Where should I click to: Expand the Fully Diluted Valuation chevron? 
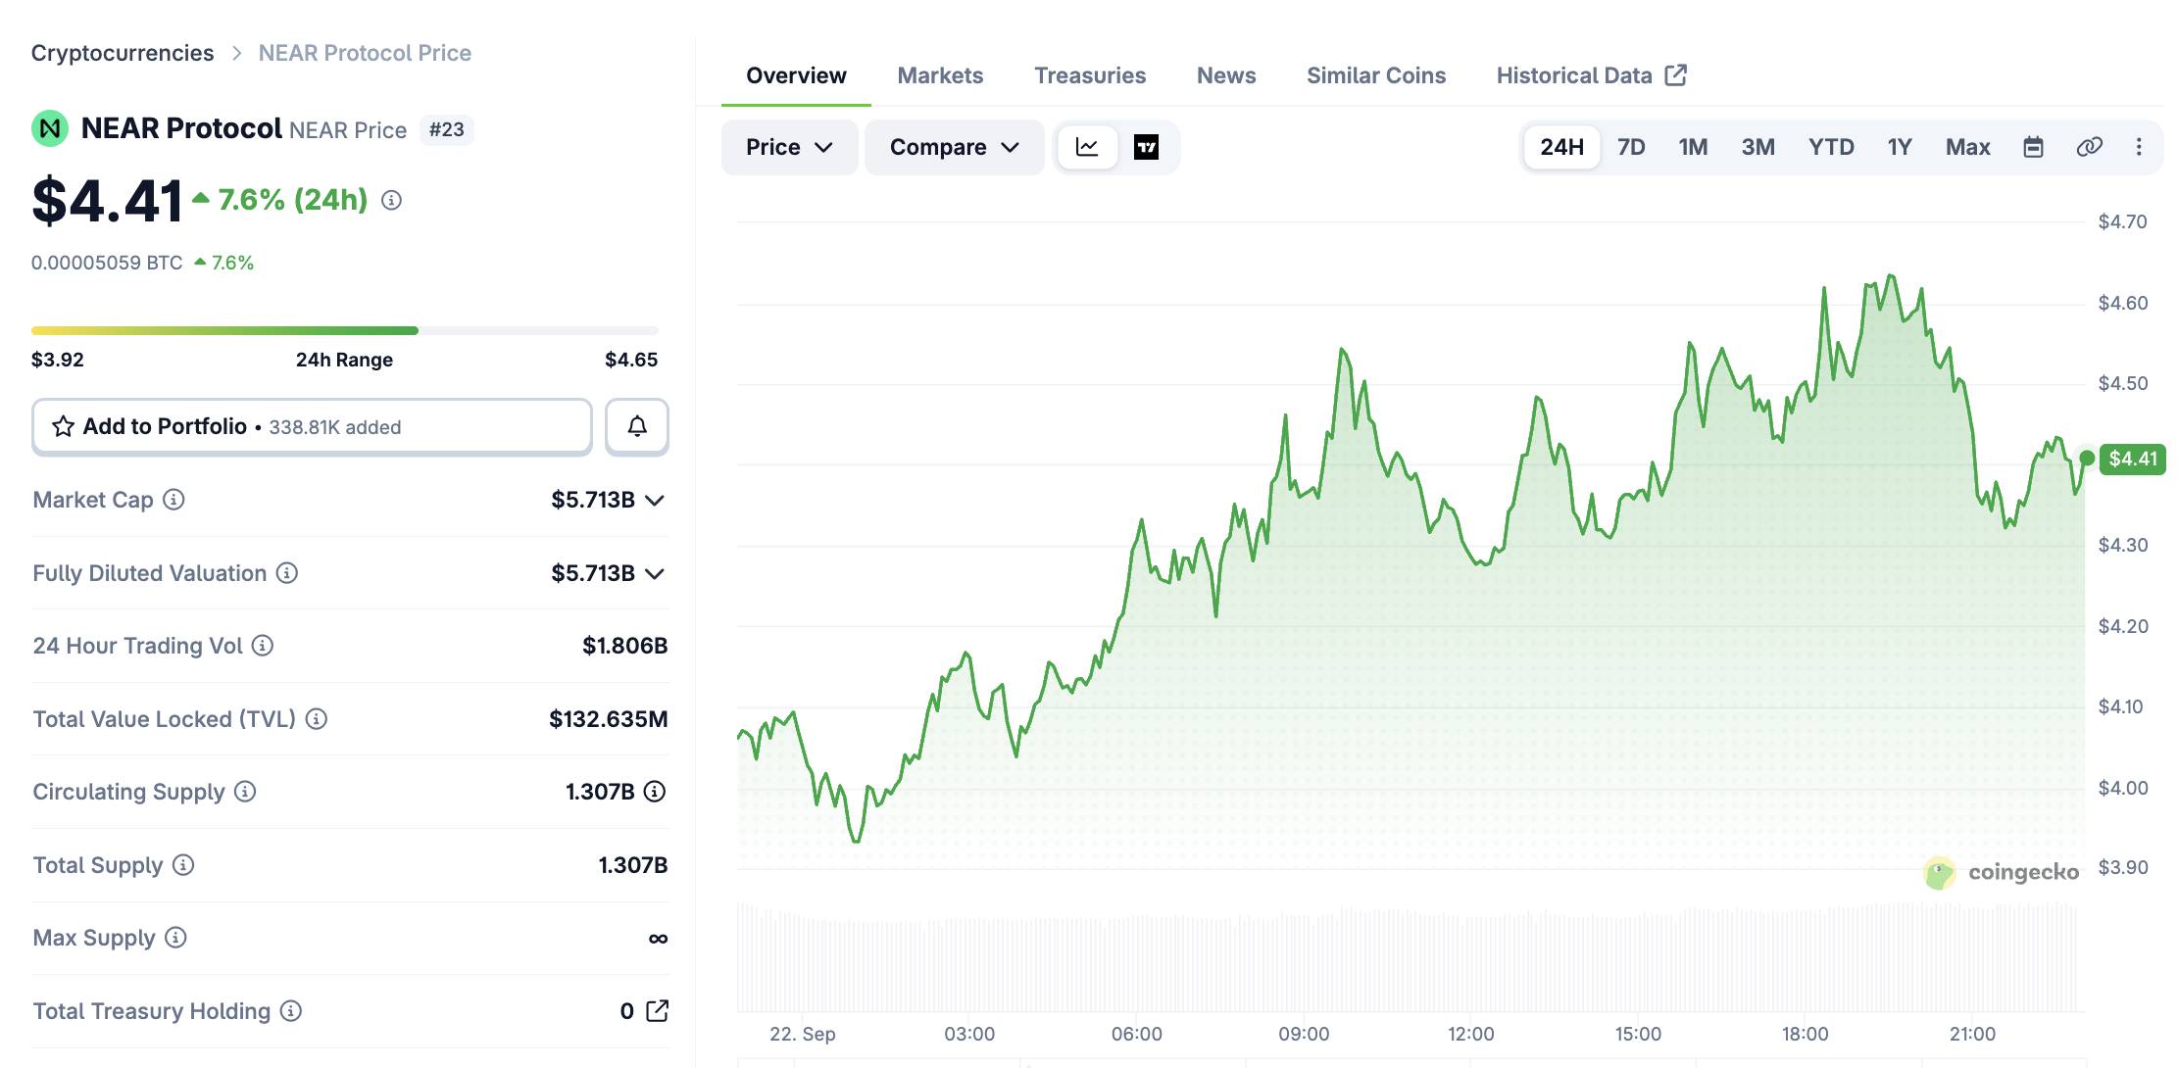pyautogui.click(x=655, y=573)
